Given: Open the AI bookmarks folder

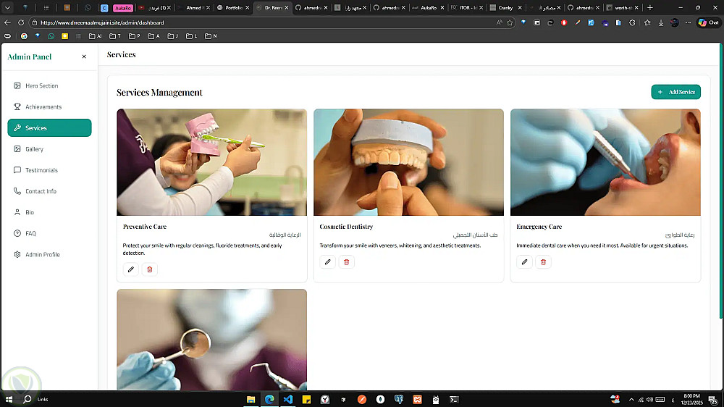Looking at the screenshot, I should point(95,36).
